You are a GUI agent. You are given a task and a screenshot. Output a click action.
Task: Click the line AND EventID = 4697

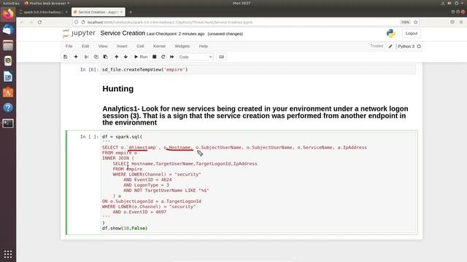[x=139, y=212]
